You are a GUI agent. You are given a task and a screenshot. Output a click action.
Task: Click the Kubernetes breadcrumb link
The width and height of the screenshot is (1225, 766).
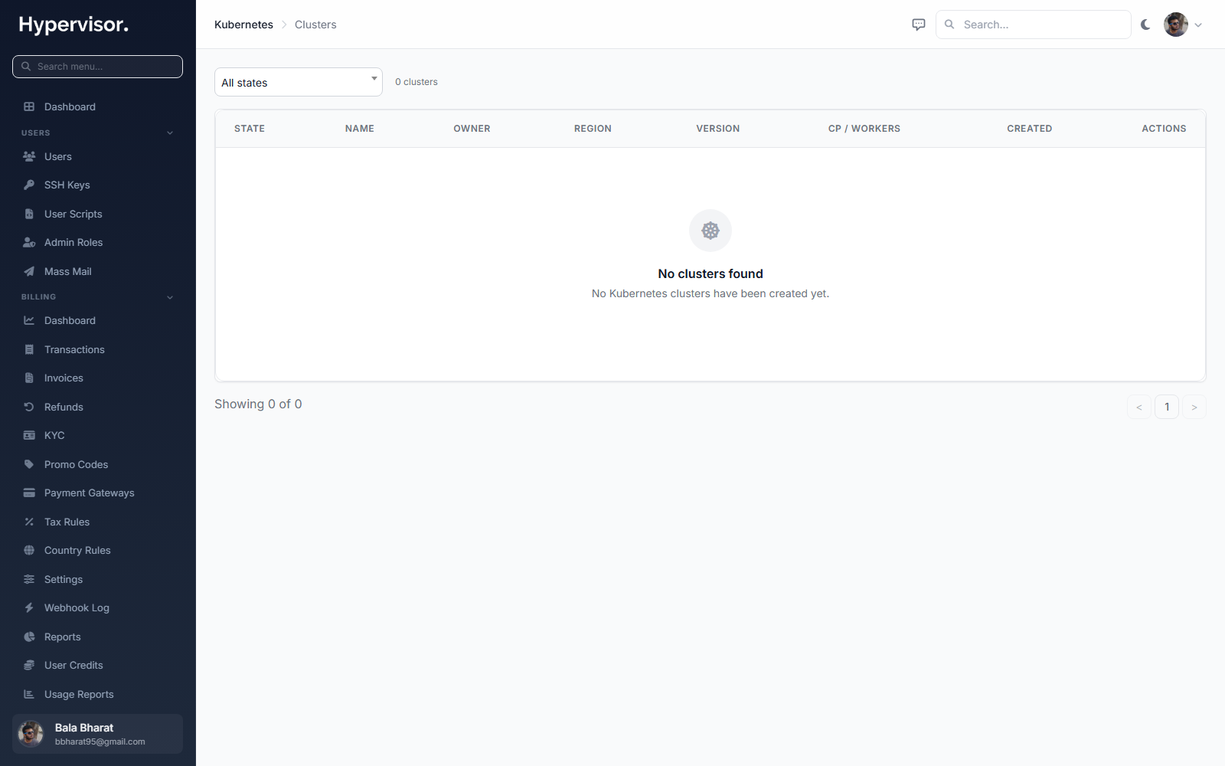(243, 25)
